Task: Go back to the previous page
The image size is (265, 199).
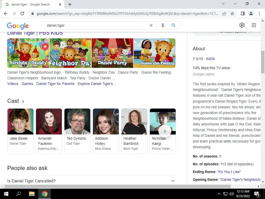Action: [x=6, y=13]
